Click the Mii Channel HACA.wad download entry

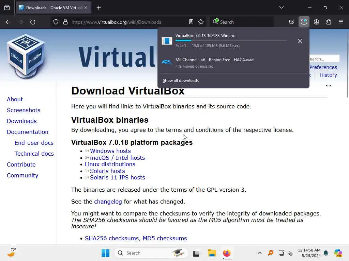[x=233, y=63]
